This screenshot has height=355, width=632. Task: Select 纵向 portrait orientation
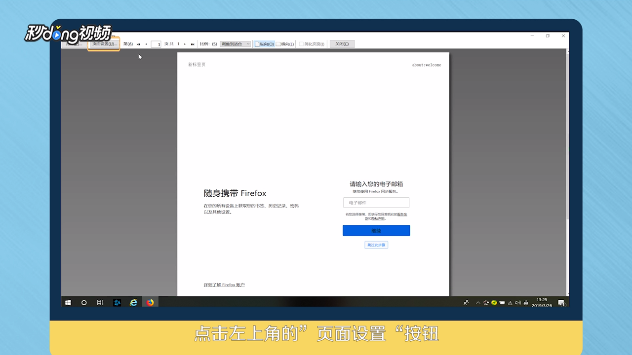(x=264, y=44)
